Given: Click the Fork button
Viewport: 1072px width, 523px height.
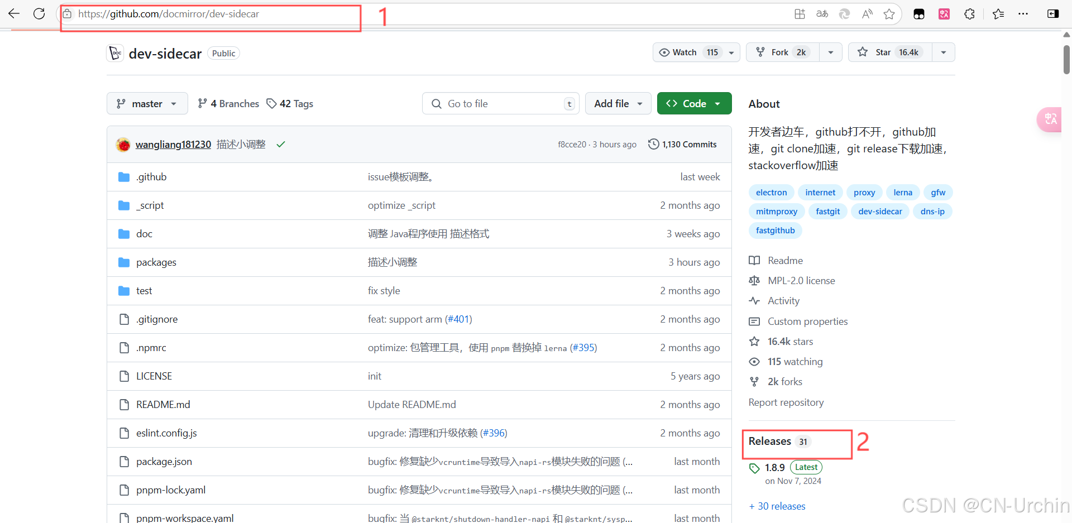Looking at the screenshot, I should pos(783,52).
